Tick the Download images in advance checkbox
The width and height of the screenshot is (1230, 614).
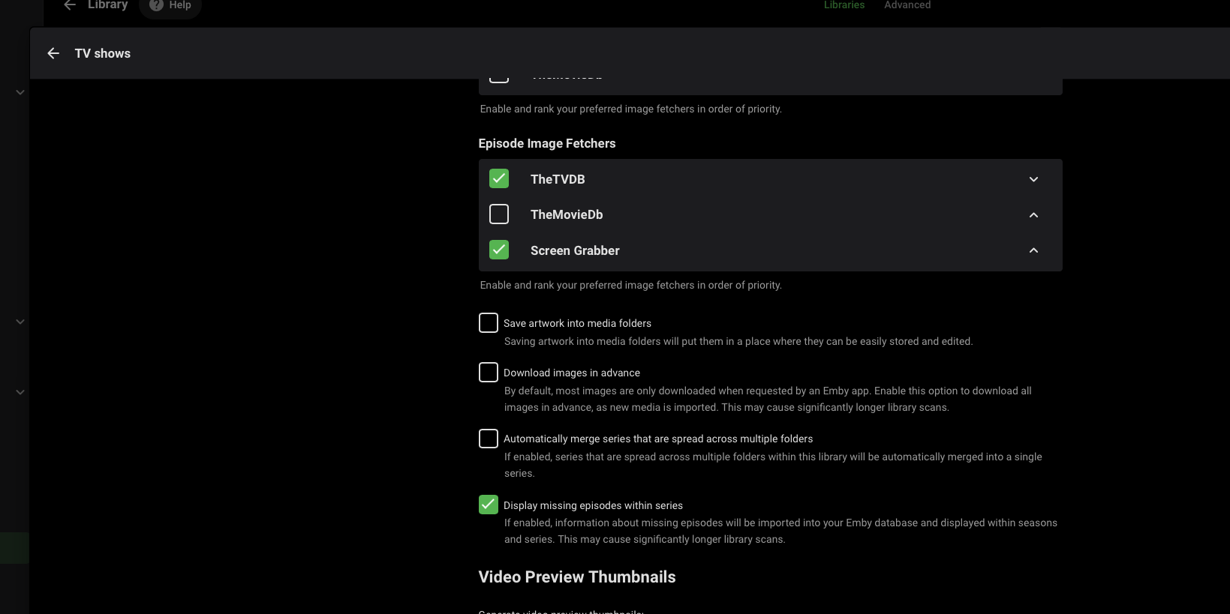[x=489, y=373]
